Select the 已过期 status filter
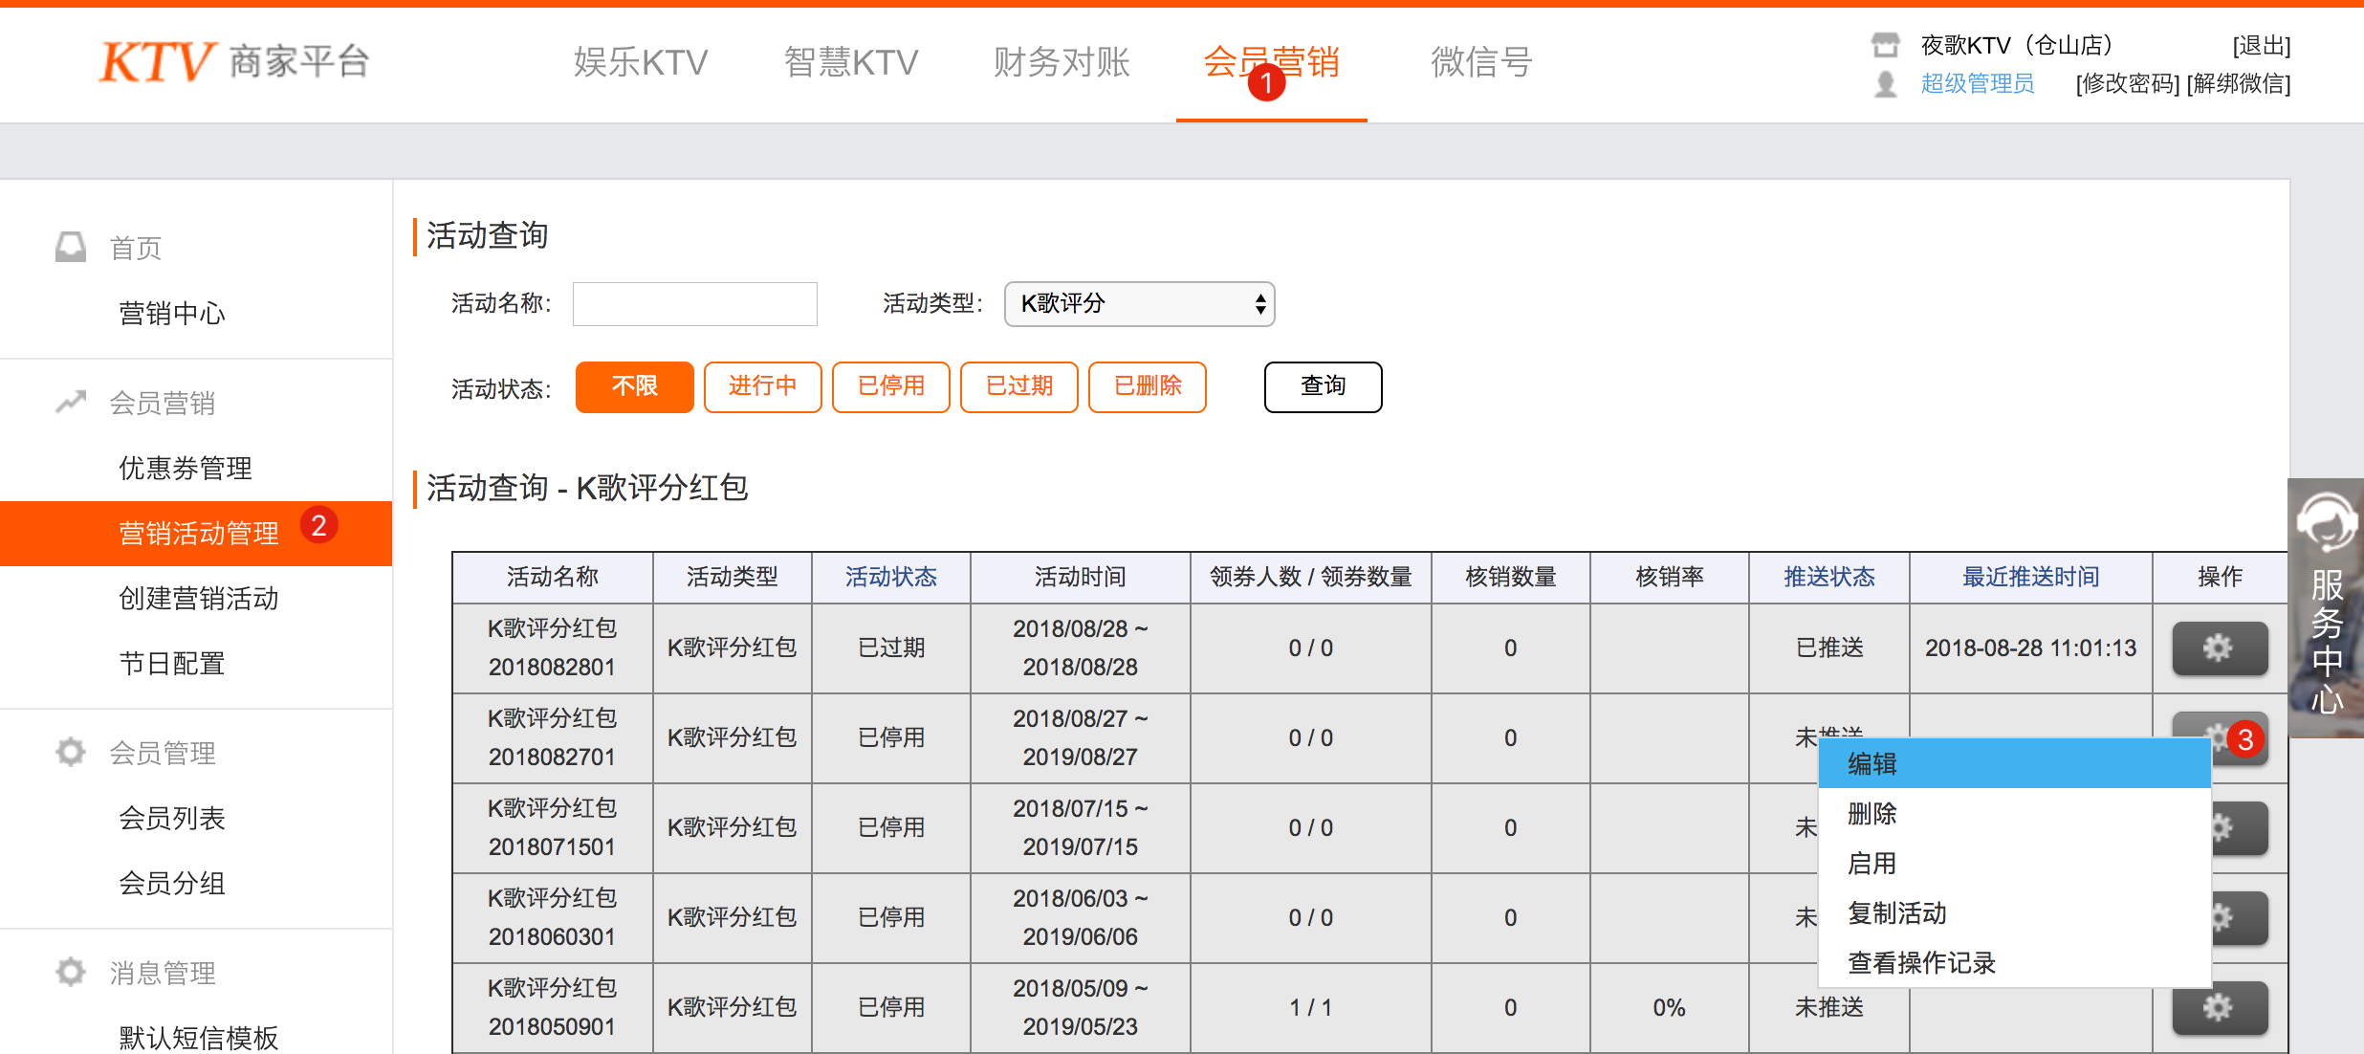The height and width of the screenshot is (1054, 2364). point(1018,386)
